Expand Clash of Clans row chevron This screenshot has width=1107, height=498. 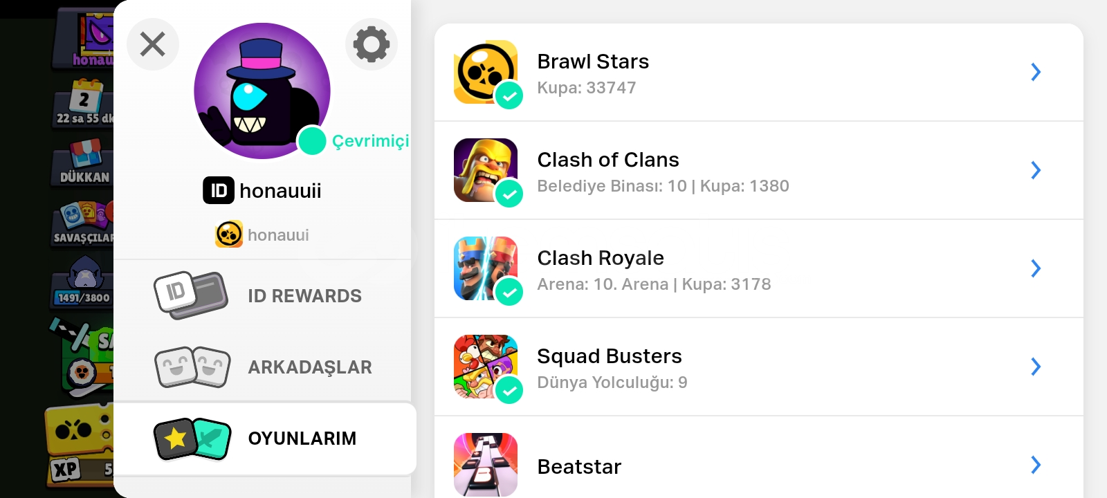1036,170
